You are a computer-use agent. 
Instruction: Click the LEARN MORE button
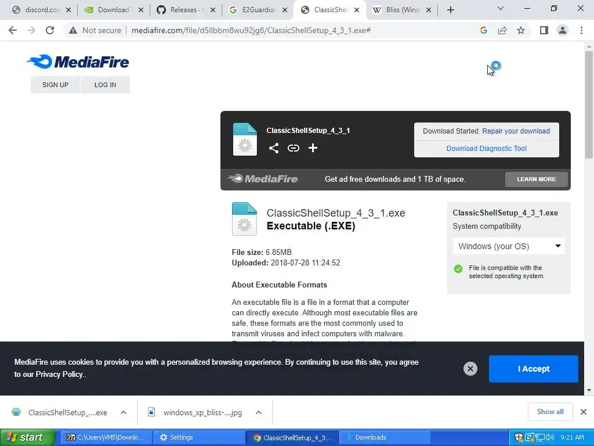pyautogui.click(x=537, y=179)
